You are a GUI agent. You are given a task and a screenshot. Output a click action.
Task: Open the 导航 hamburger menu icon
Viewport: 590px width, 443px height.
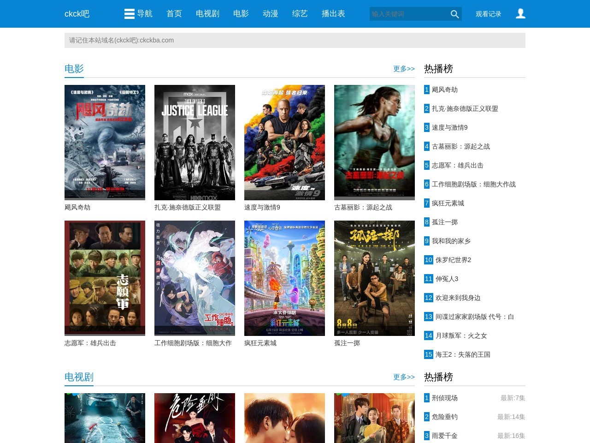coord(130,14)
